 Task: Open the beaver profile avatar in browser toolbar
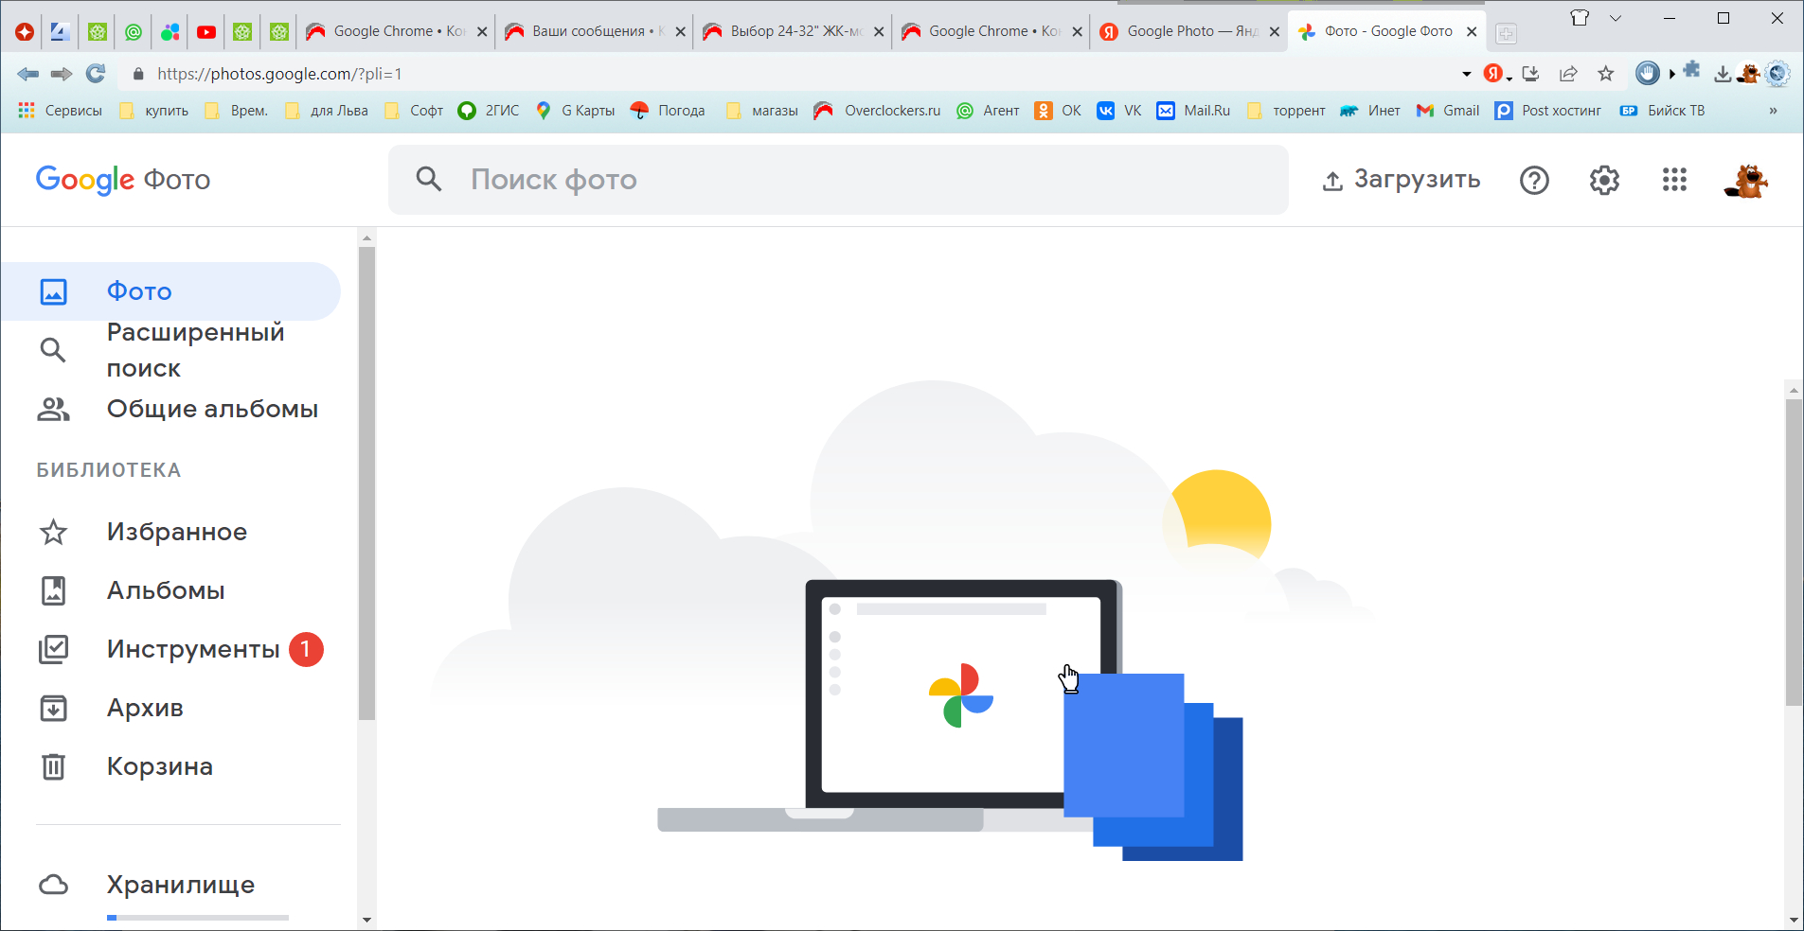pos(1749,74)
